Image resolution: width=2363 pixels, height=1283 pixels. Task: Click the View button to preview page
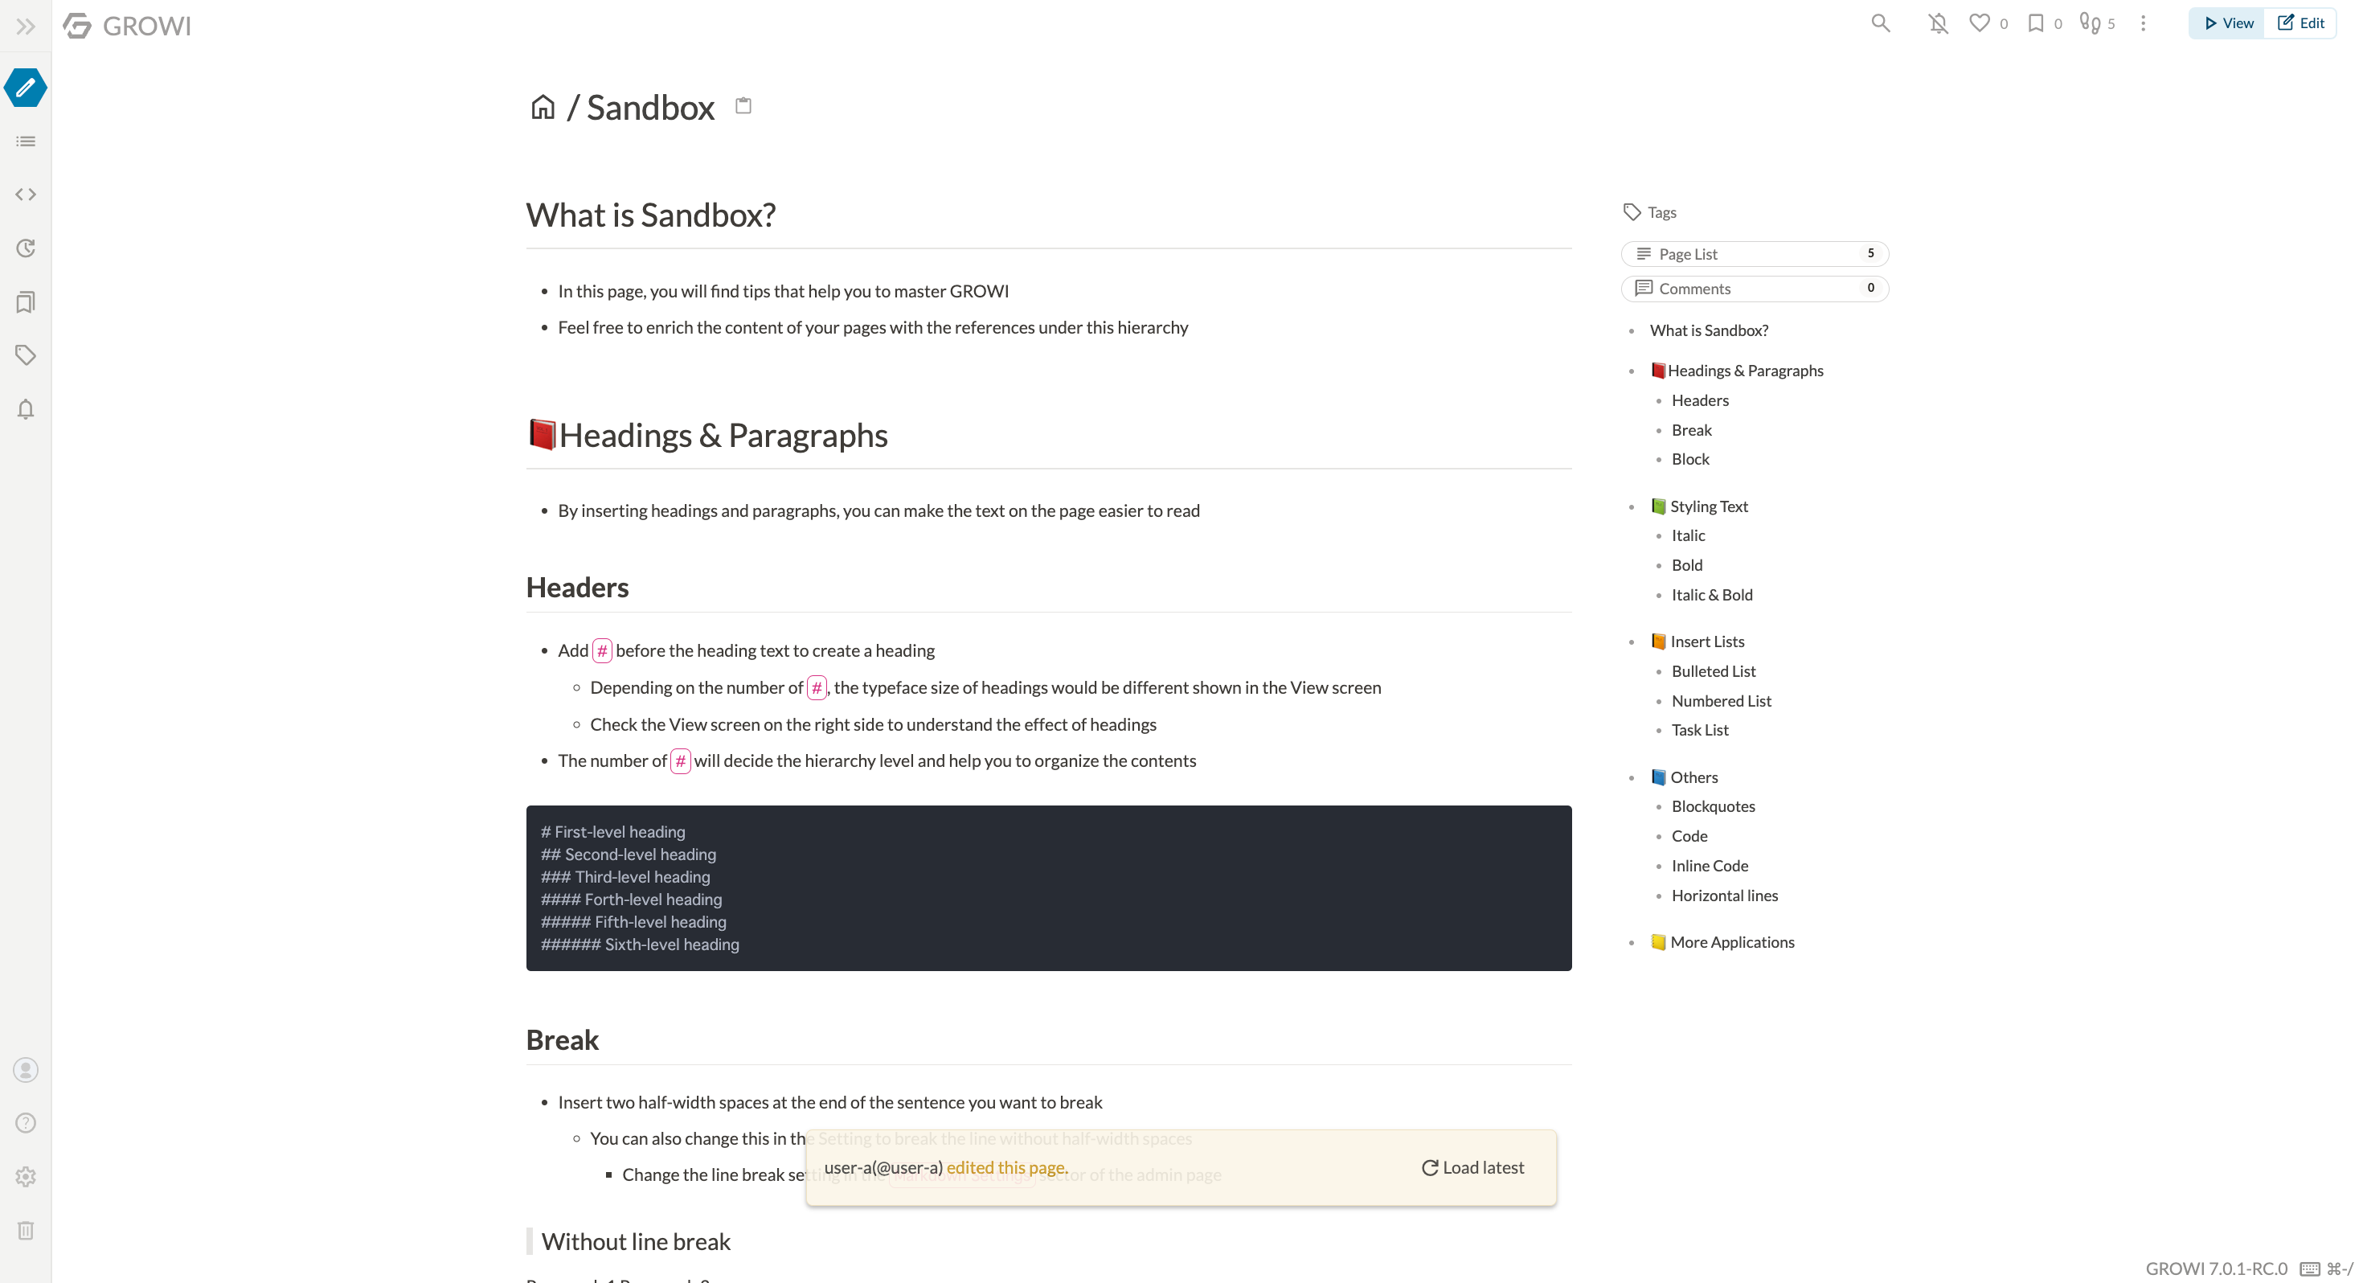pyautogui.click(x=2227, y=23)
